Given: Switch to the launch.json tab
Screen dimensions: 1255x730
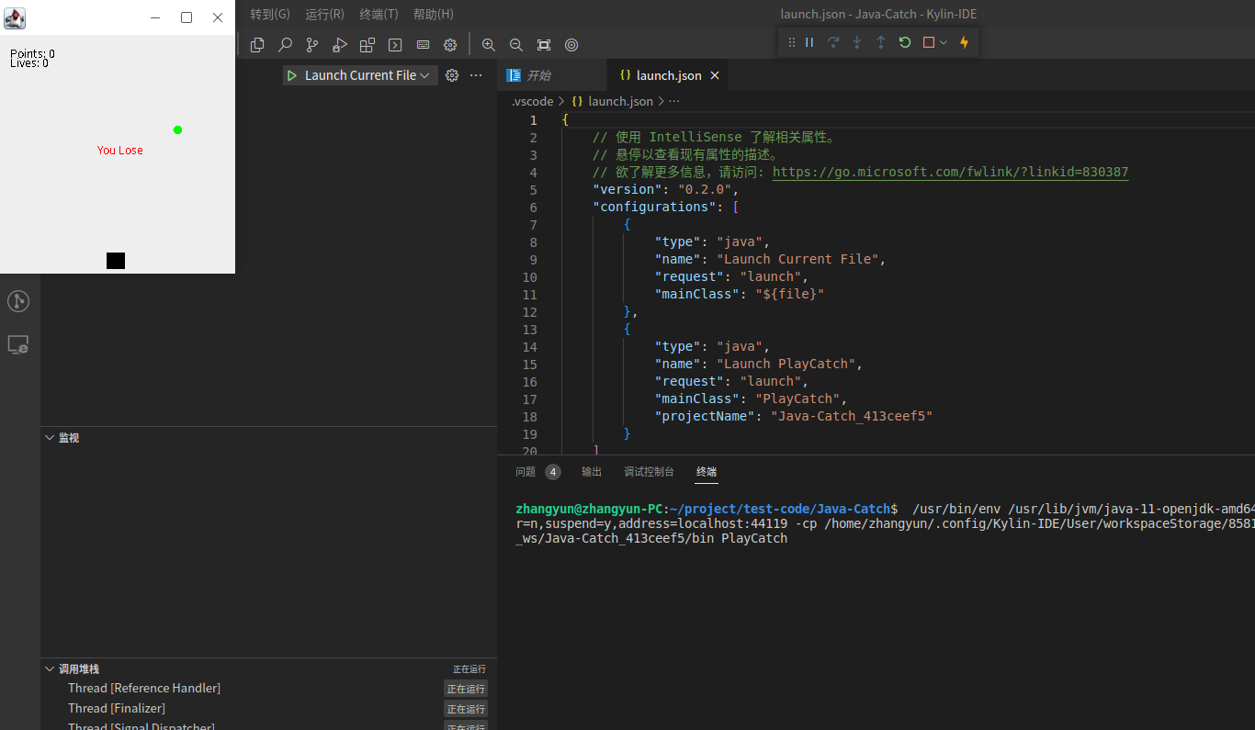Looking at the screenshot, I should click(669, 75).
